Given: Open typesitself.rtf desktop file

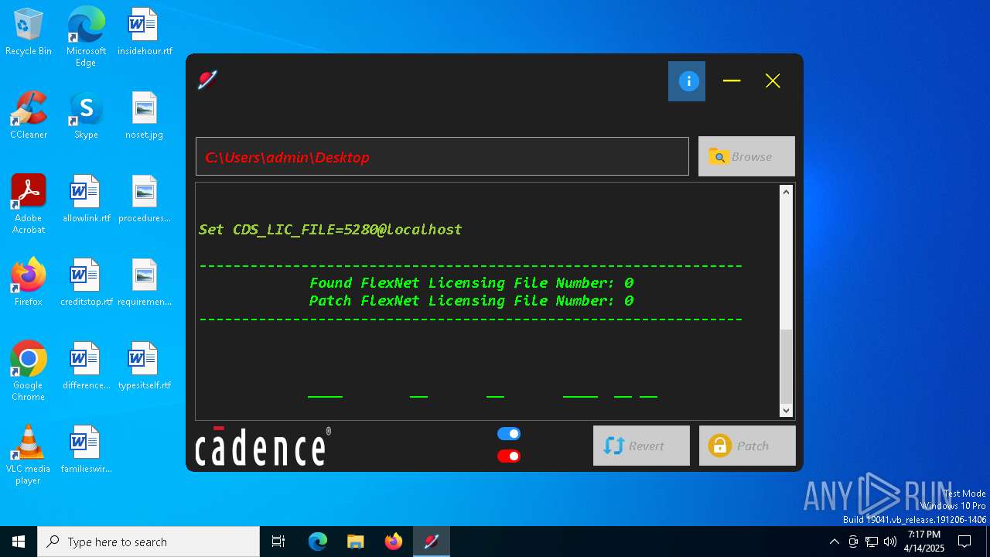Looking at the screenshot, I should (x=145, y=367).
